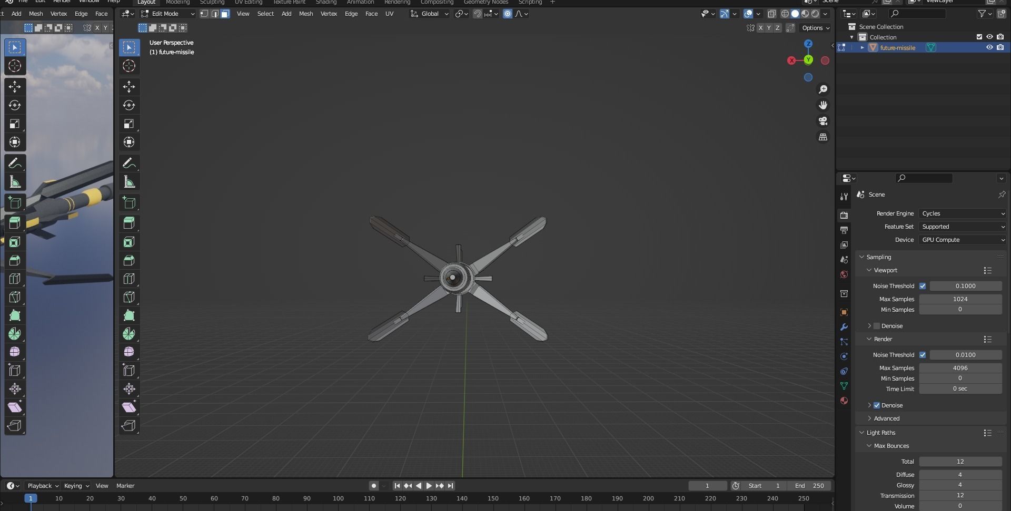
Task: Toggle Collection visibility eye icon
Action: tap(989, 37)
